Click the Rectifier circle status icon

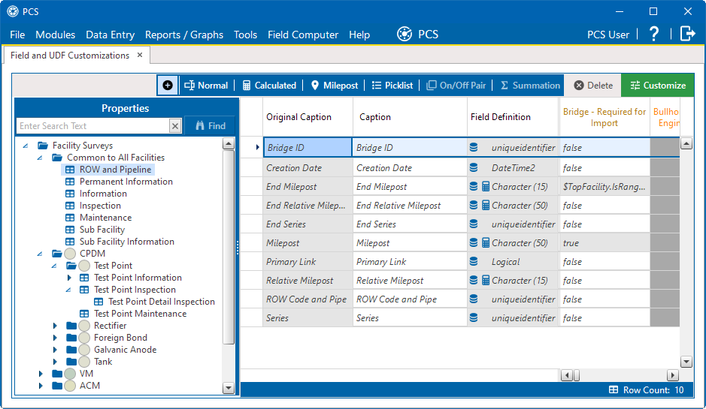(84, 326)
